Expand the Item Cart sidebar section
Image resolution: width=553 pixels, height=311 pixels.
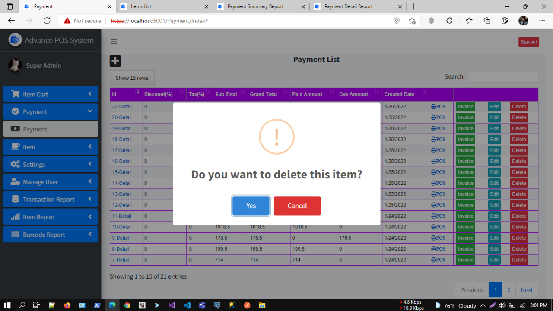coord(90,94)
